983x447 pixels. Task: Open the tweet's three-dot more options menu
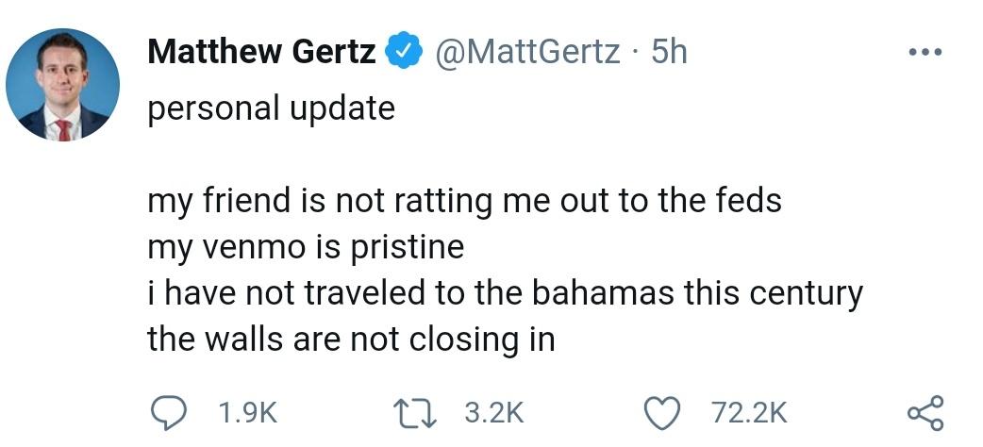[x=925, y=52]
